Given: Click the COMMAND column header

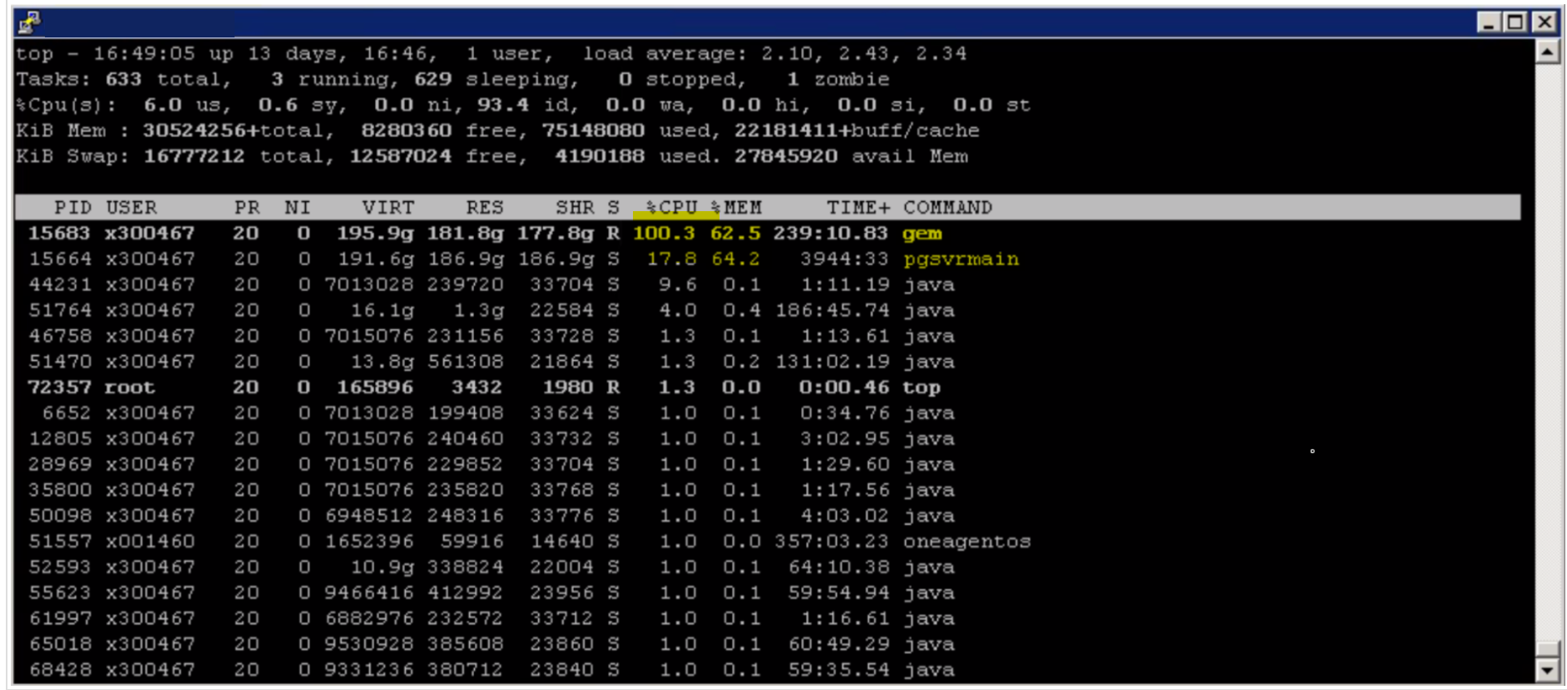Looking at the screenshot, I should [x=947, y=207].
